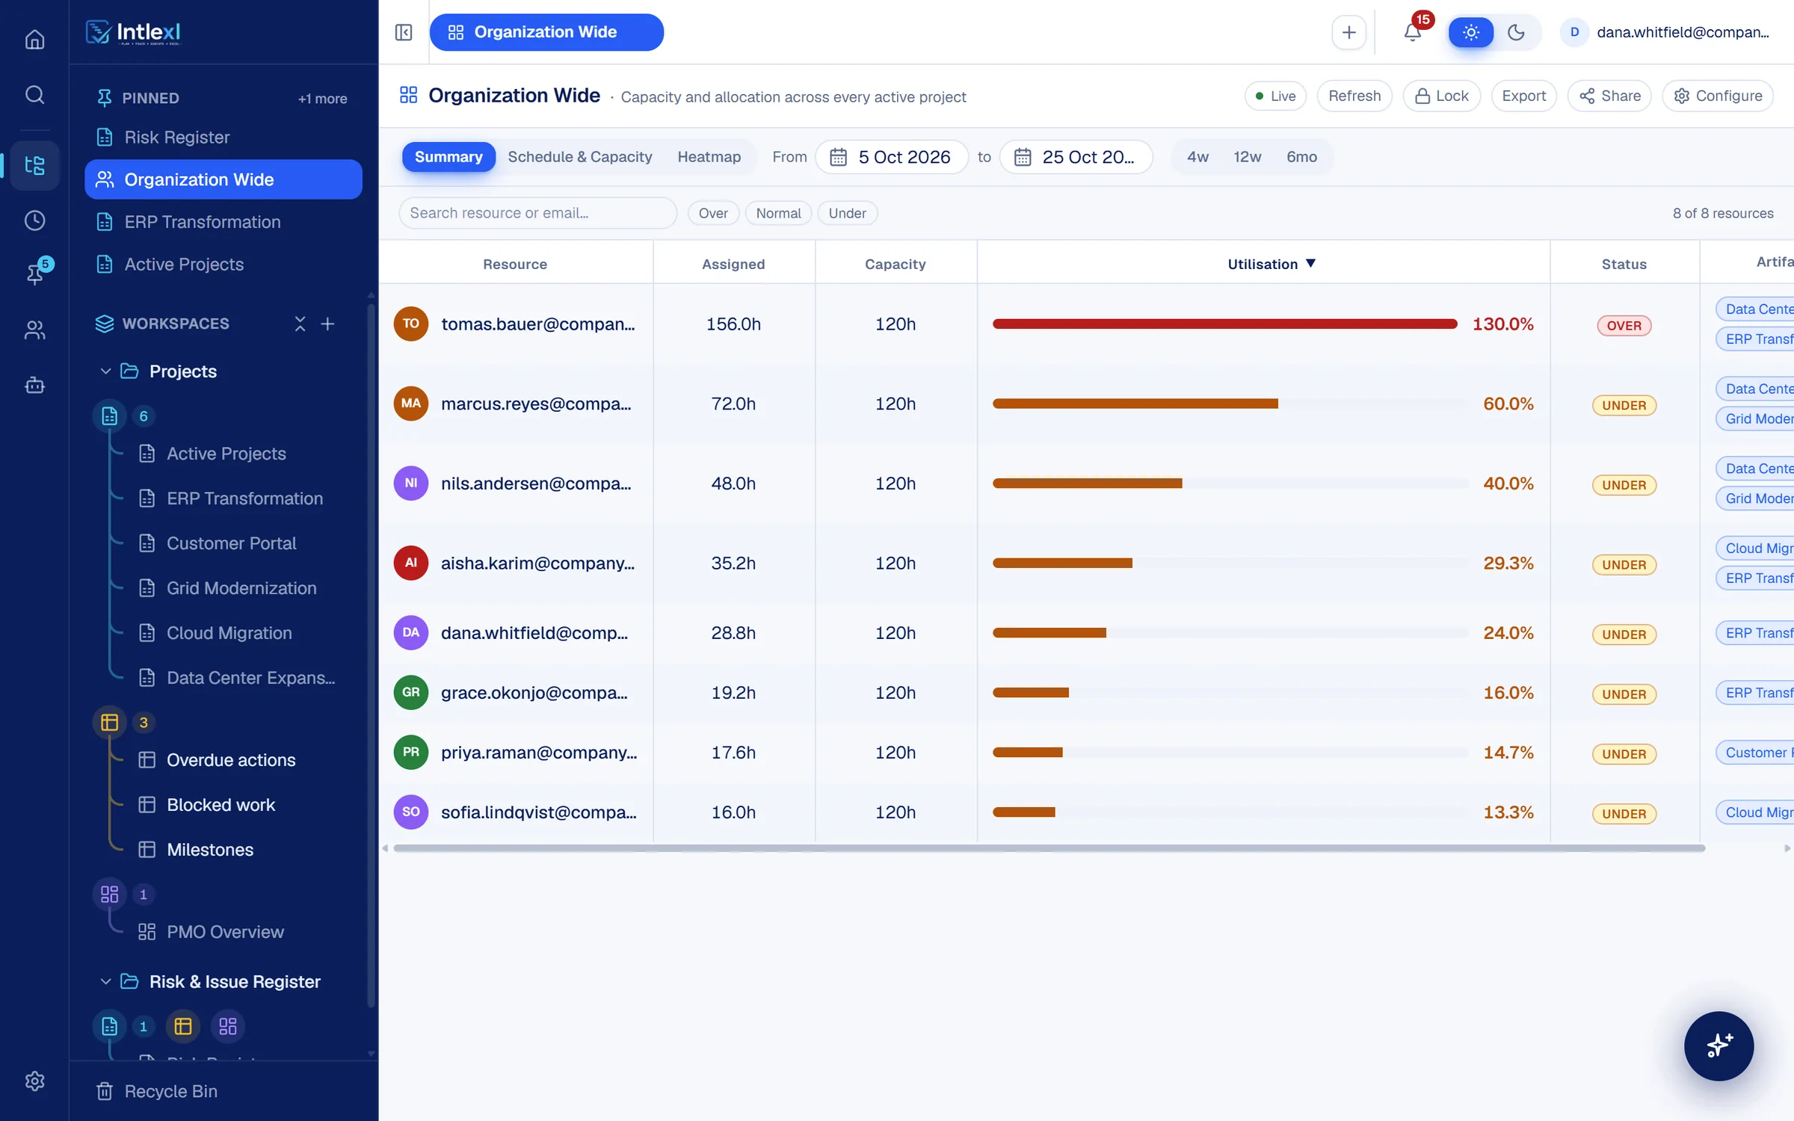1794x1121 pixels.
Task: Launch the AI sparkle floating button
Action: pyautogui.click(x=1719, y=1046)
